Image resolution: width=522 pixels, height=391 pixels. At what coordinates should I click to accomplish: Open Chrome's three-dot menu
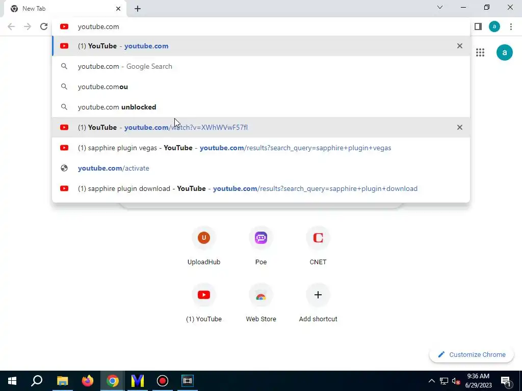[x=511, y=26]
